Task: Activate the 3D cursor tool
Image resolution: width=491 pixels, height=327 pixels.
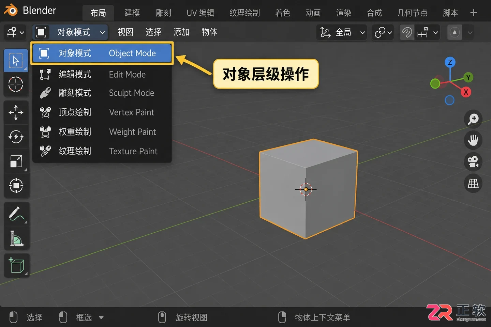Action: click(x=16, y=84)
